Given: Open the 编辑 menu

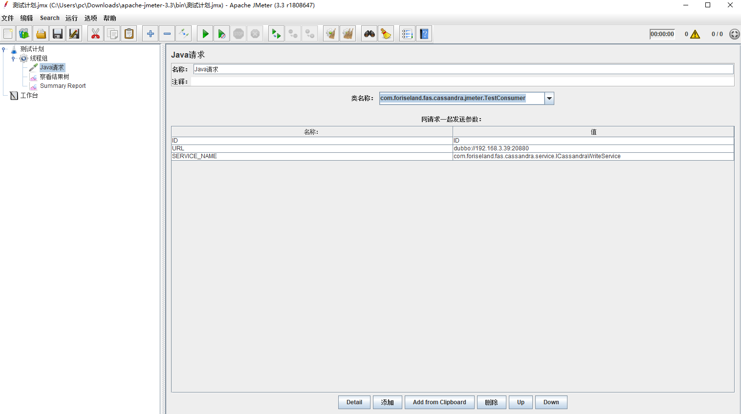Looking at the screenshot, I should (26, 18).
